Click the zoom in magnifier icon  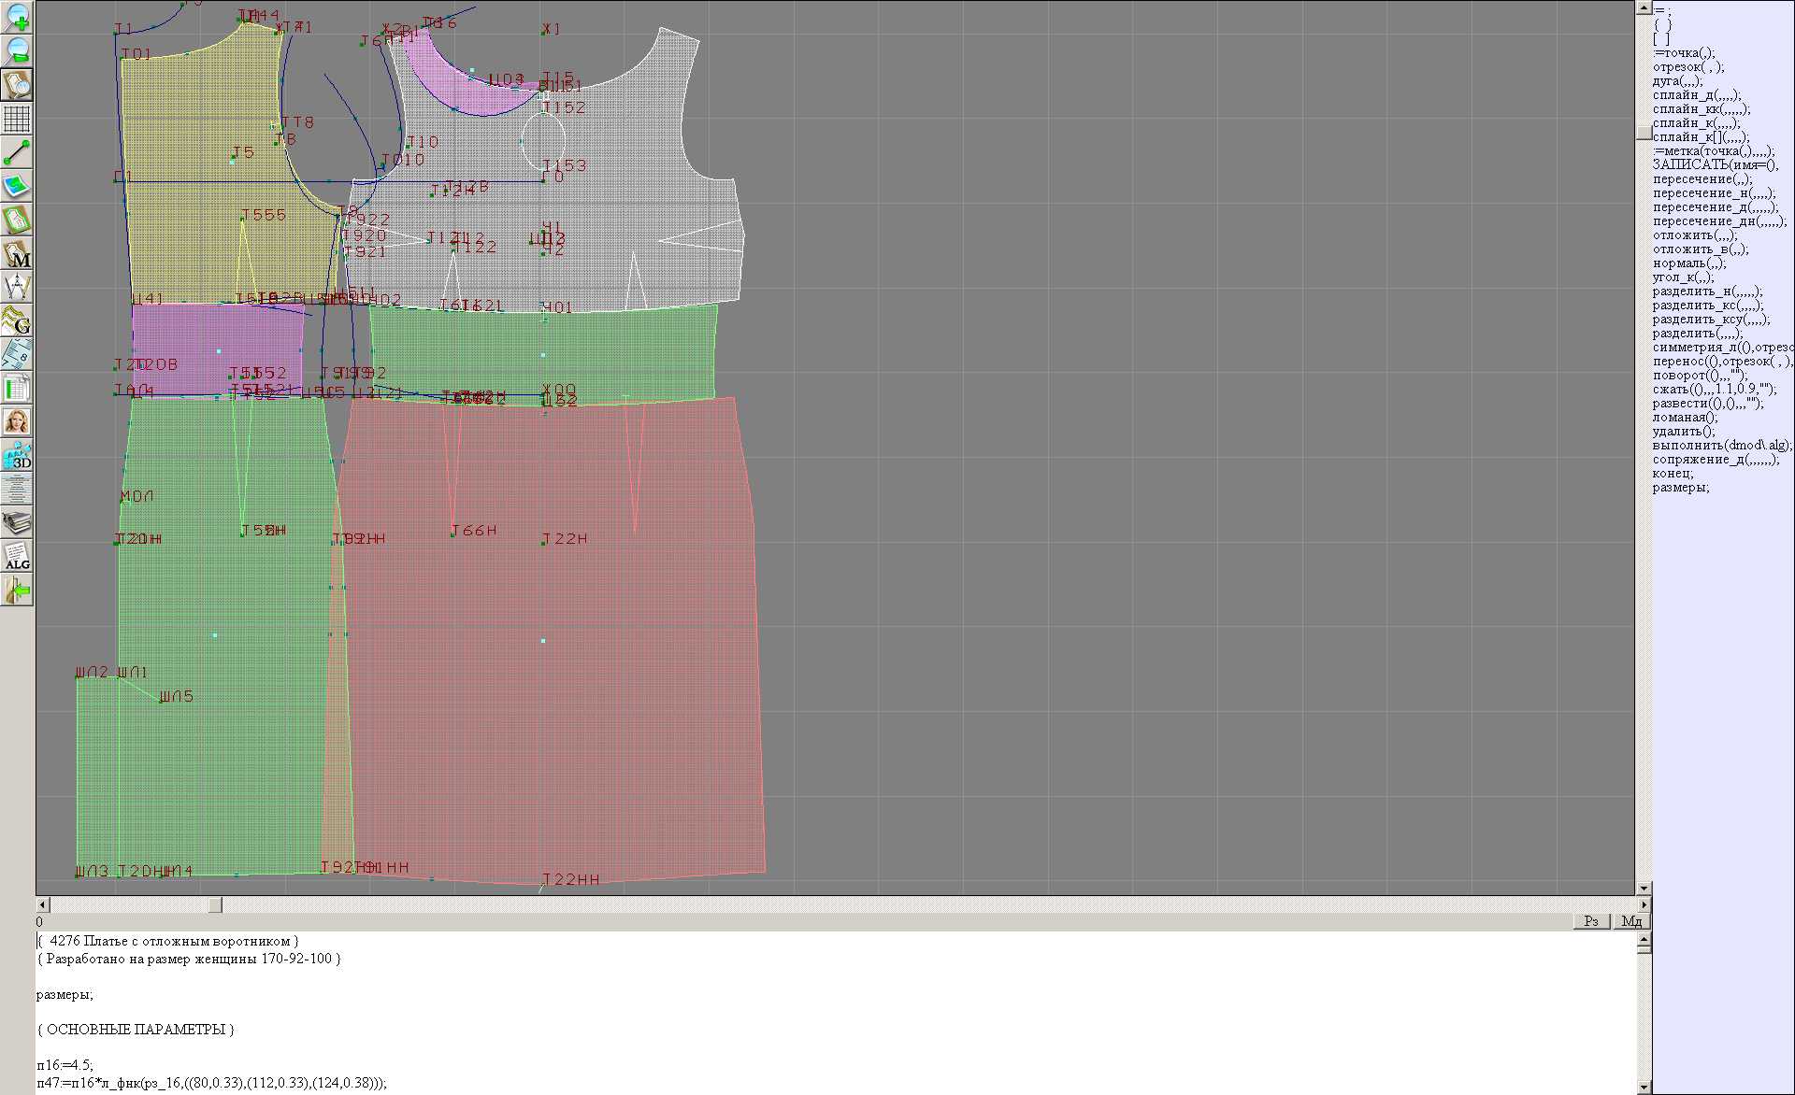(x=17, y=17)
